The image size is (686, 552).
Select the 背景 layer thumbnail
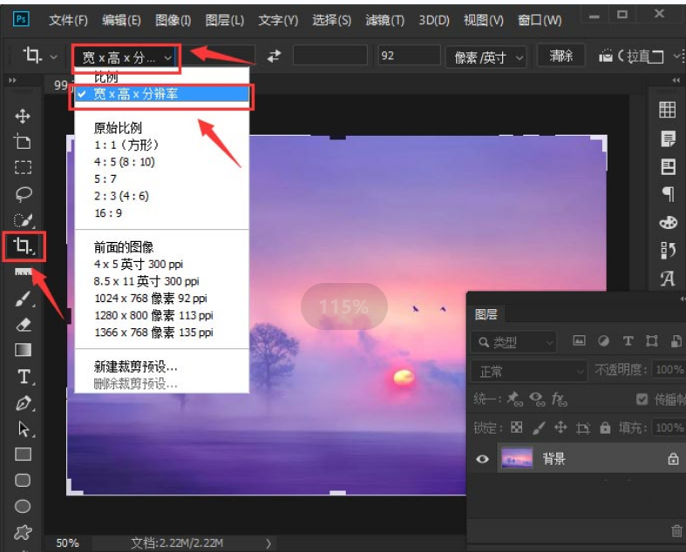517,459
